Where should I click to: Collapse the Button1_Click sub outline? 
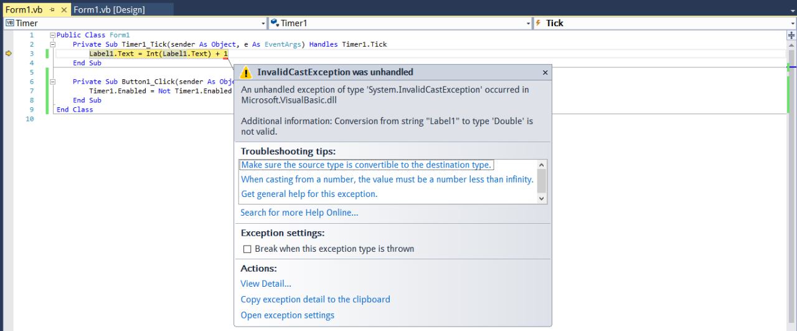53,82
